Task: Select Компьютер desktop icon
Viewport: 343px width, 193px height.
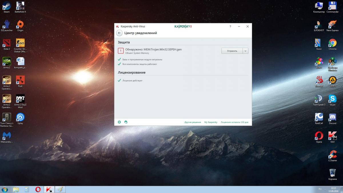Action: 319,7
